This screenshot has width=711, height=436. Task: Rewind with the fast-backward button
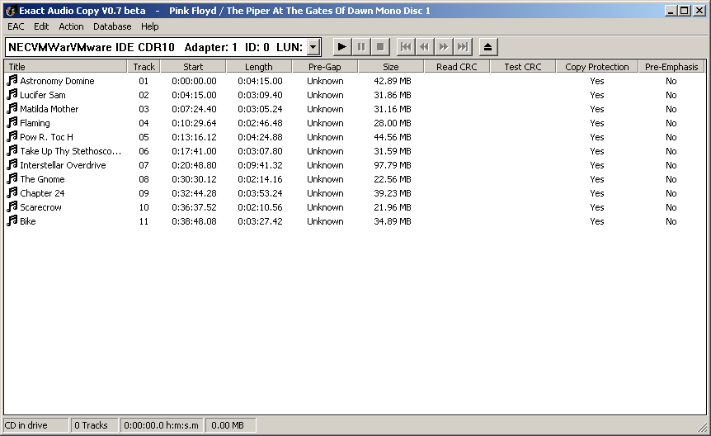pos(425,47)
